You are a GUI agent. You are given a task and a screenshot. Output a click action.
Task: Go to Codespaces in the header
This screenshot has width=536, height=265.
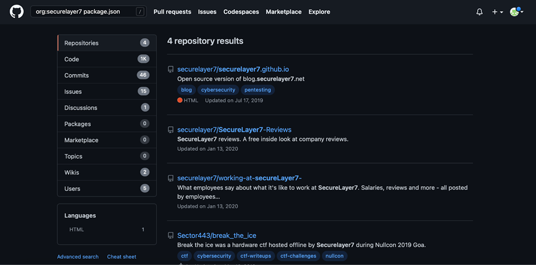pos(241,11)
